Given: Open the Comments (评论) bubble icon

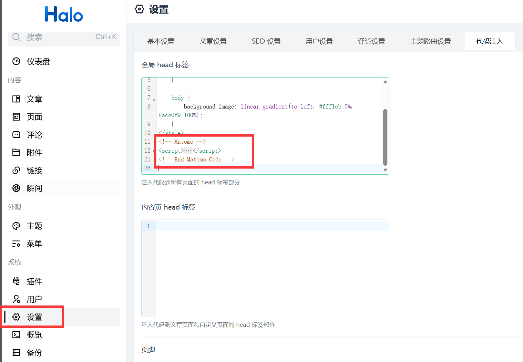Looking at the screenshot, I should 16,135.
